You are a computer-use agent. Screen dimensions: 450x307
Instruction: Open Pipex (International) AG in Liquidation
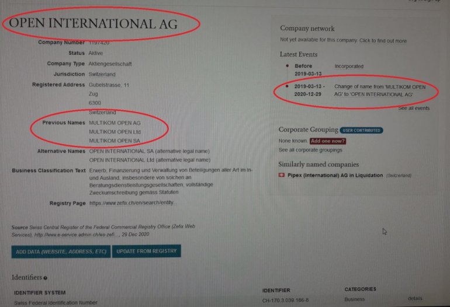point(335,175)
